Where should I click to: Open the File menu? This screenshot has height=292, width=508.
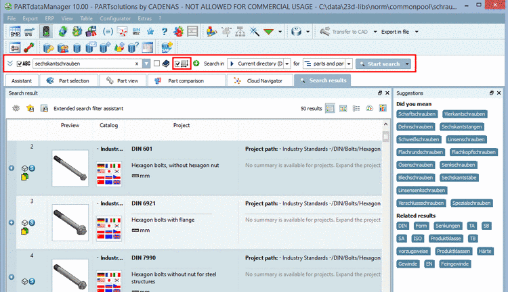click(12, 18)
